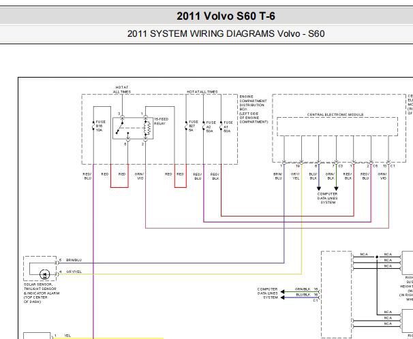Select the relay coil symbol

(149, 128)
